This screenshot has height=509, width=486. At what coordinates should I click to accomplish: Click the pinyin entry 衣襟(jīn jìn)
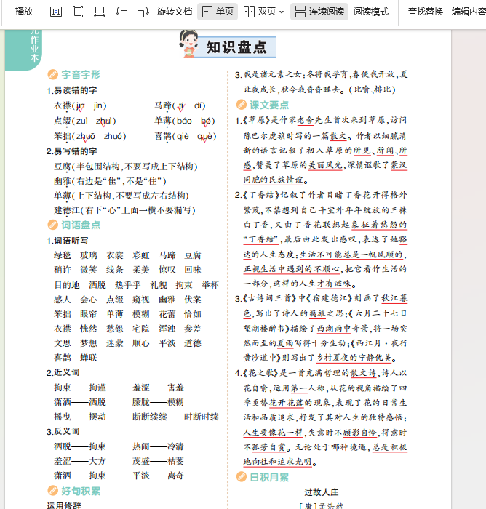(81, 106)
